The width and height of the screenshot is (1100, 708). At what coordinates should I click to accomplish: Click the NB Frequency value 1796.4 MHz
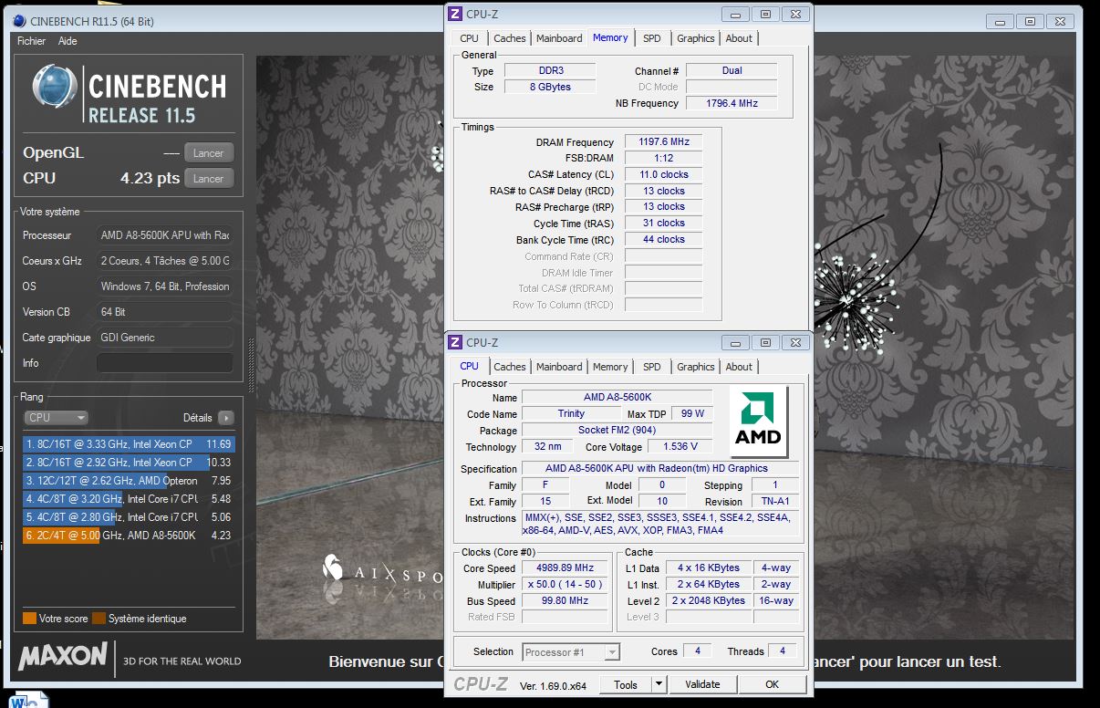(732, 103)
